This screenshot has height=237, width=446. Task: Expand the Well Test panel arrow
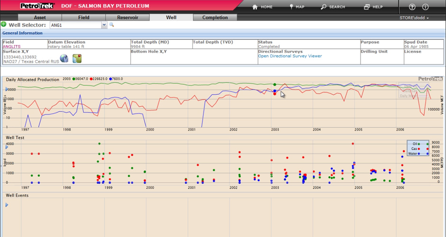7,147
